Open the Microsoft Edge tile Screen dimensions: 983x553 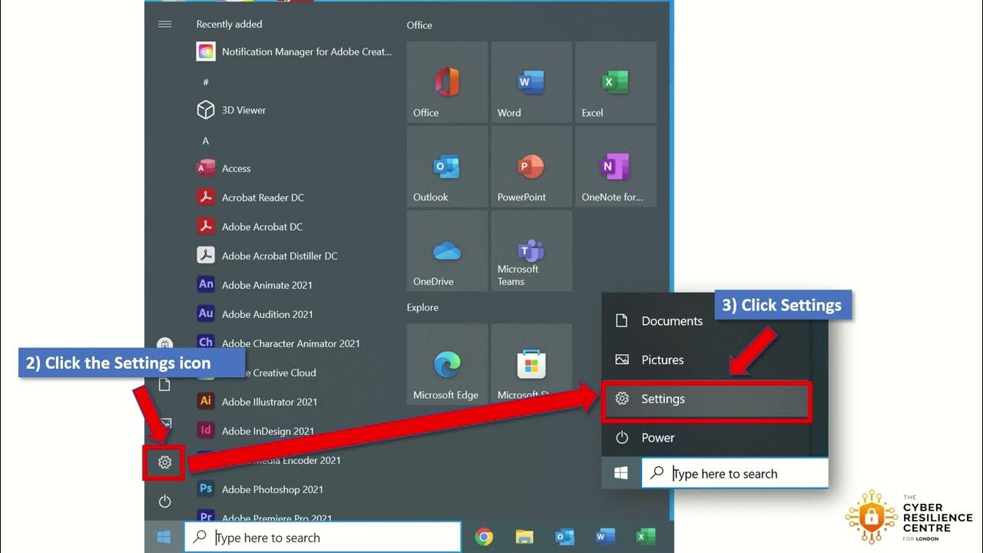point(447,365)
